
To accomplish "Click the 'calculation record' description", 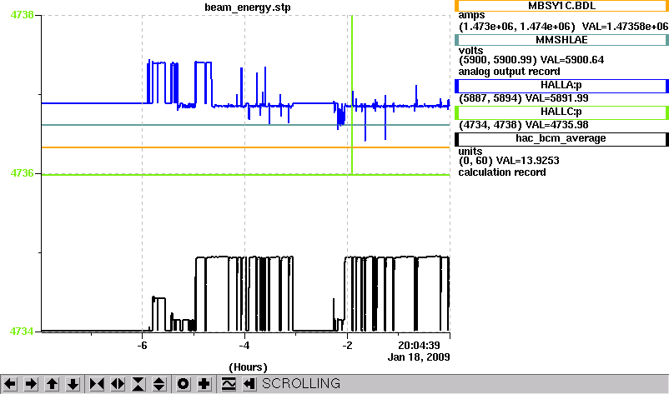I will [x=502, y=172].
